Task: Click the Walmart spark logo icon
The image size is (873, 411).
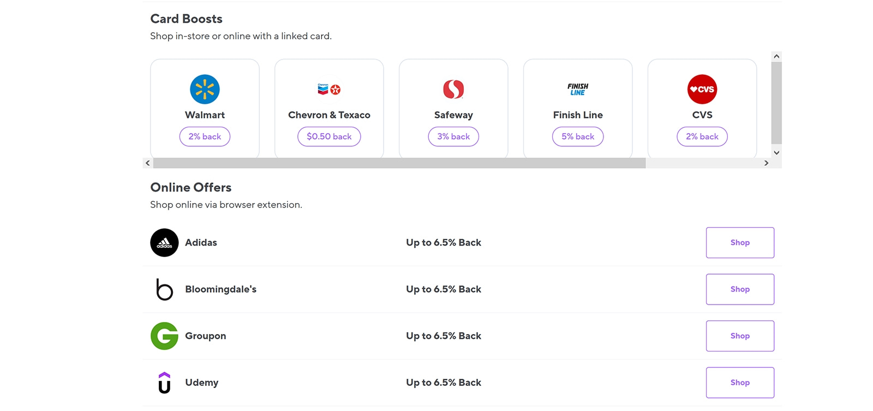Action: pyautogui.click(x=205, y=89)
